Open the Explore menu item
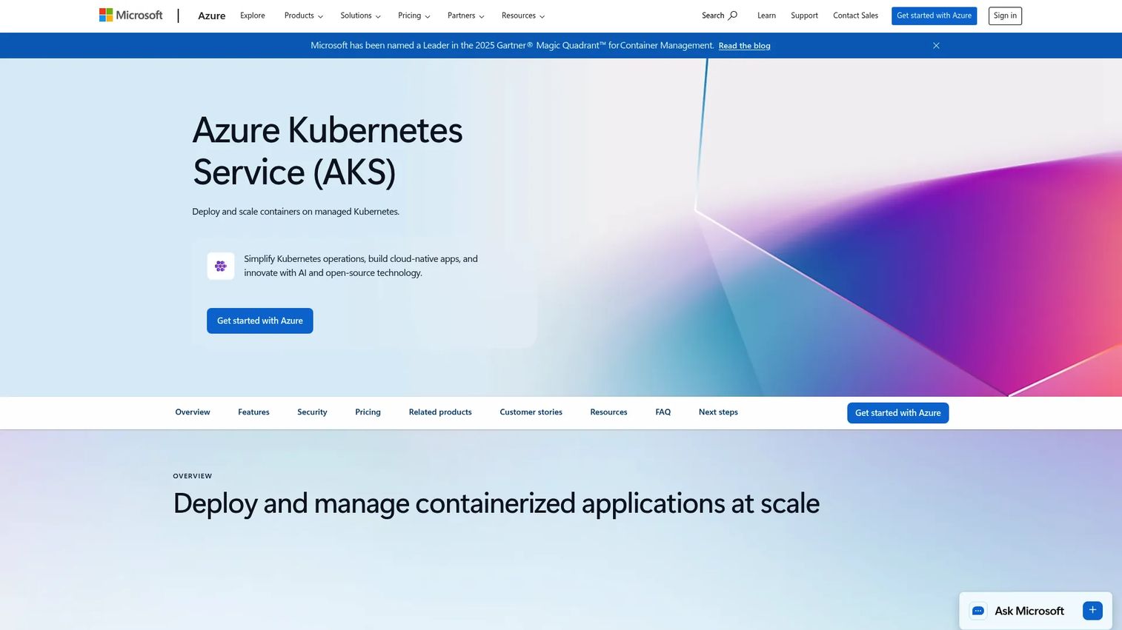 pos(253,16)
